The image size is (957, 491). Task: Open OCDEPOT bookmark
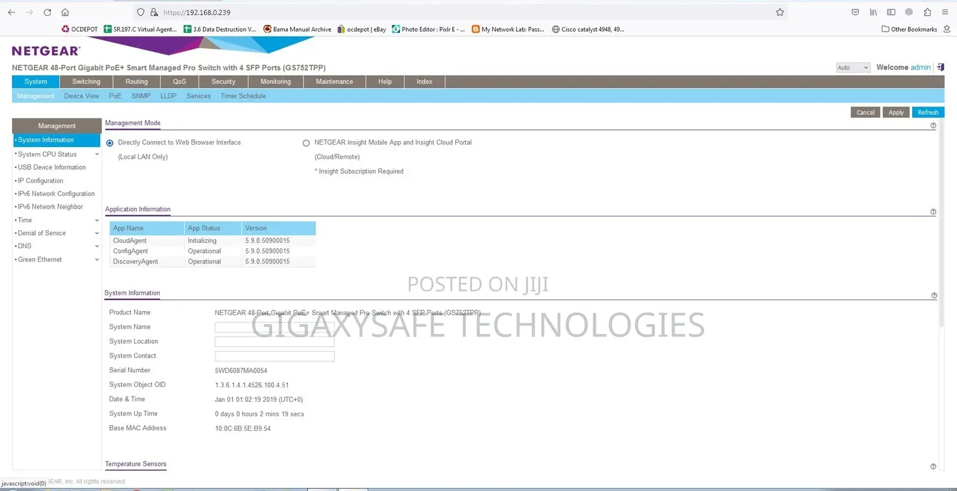click(80, 29)
